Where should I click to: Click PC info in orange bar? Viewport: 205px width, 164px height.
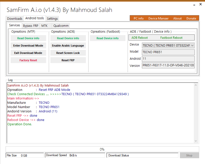point(139,18)
